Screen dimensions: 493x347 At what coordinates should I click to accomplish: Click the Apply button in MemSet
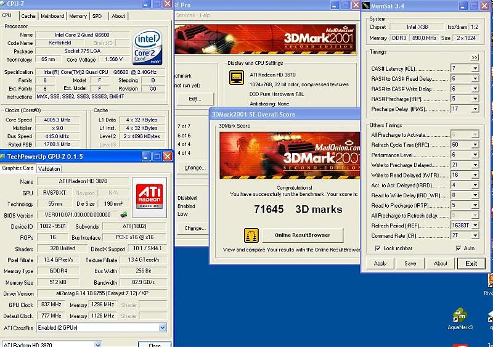380,263
